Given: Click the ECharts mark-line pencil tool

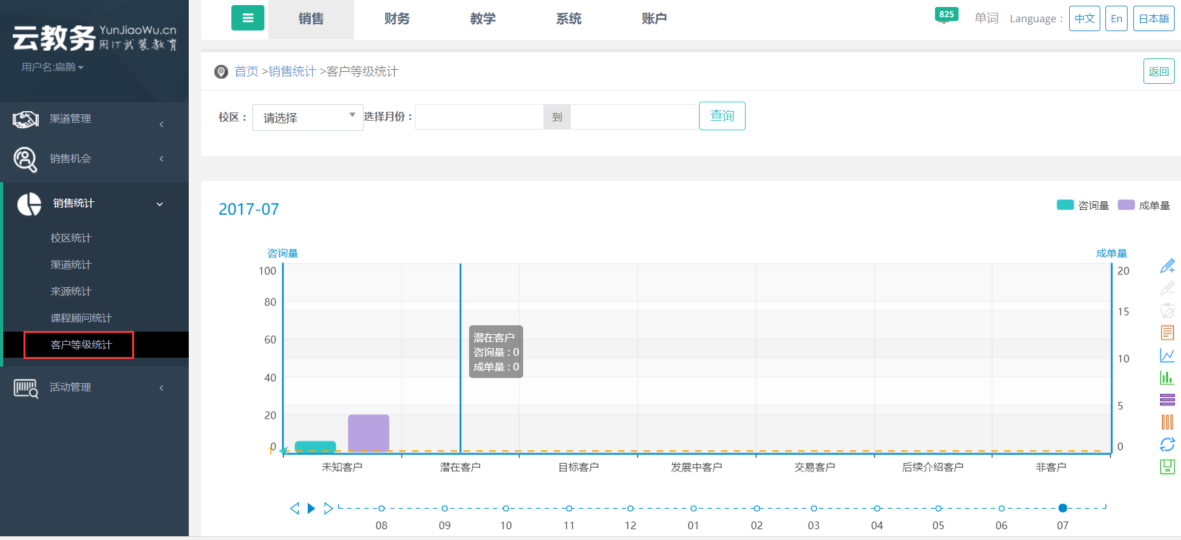Looking at the screenshot, I should click(1167, 266).
